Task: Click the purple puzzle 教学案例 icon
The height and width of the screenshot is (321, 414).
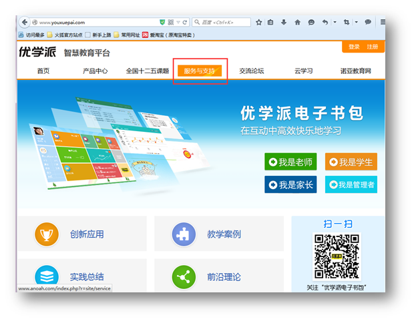Action: (x=184, y=234)
